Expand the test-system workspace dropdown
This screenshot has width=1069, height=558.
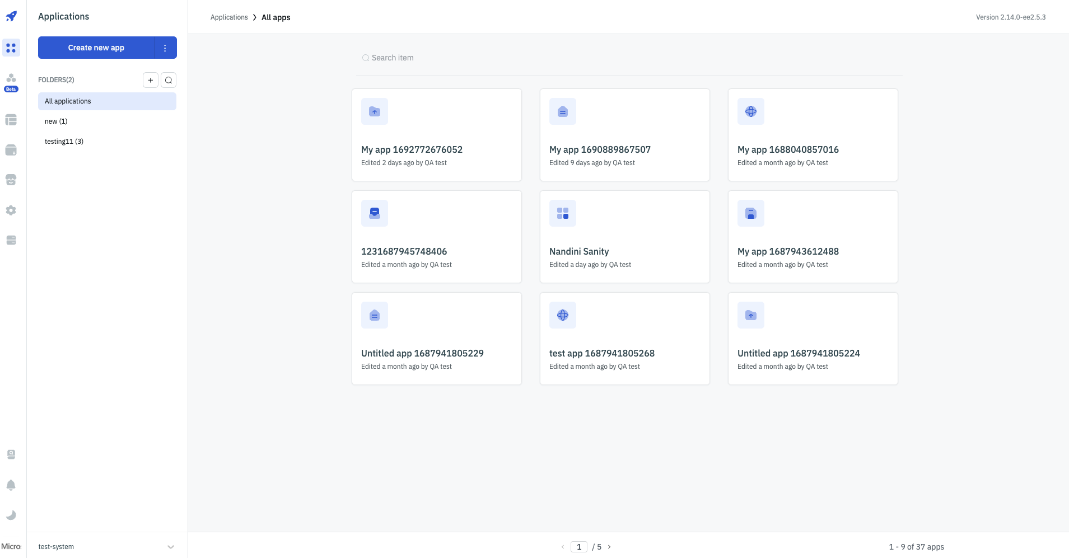pos(170,547)
